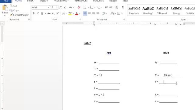This screenshot has width=195, height=110.
Task: Expand the bullet library arrow
Action: pyautogui.click(x=88, y=7)
